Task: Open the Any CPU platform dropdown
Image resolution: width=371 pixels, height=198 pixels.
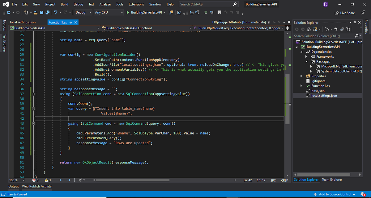Action: [108, 12]
